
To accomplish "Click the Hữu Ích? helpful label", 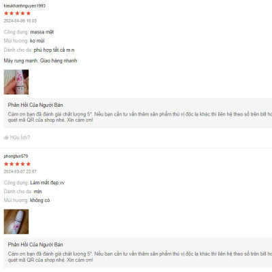I will point(20,137).
